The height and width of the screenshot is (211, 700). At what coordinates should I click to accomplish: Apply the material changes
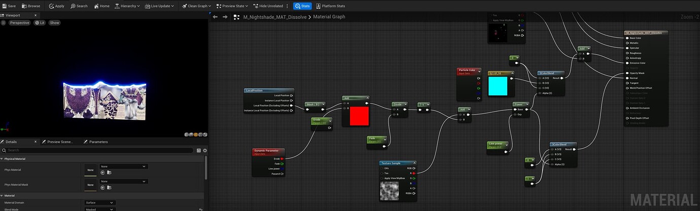pyautogui.click(x=57, y=6)
